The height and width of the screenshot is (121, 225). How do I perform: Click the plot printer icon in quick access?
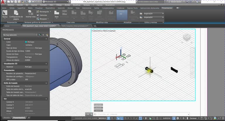[29, 2]
